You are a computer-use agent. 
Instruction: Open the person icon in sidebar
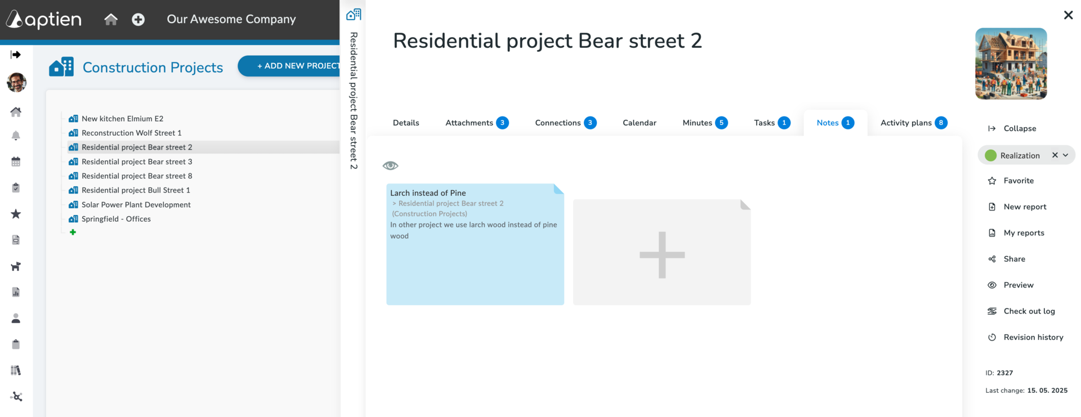tap(16, 319)
